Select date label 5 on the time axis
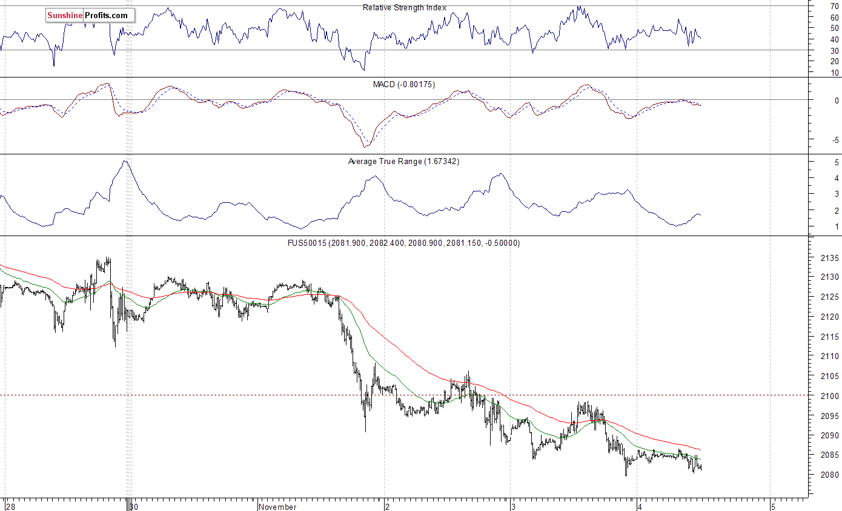 772,507
